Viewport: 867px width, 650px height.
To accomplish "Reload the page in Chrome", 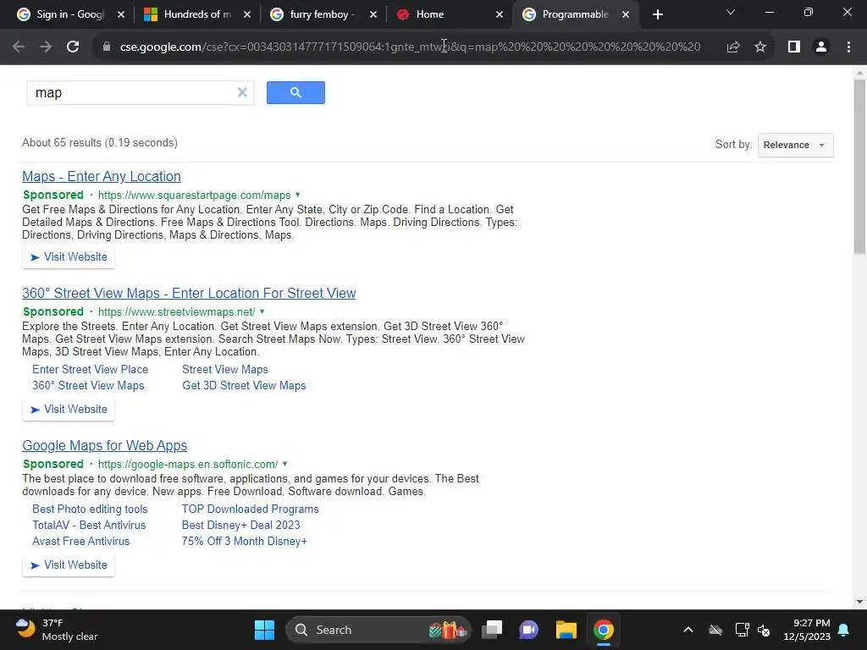I will coord(73,47).
